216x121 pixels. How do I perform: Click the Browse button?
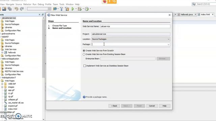pyautogui.click(x=163, y=59)
